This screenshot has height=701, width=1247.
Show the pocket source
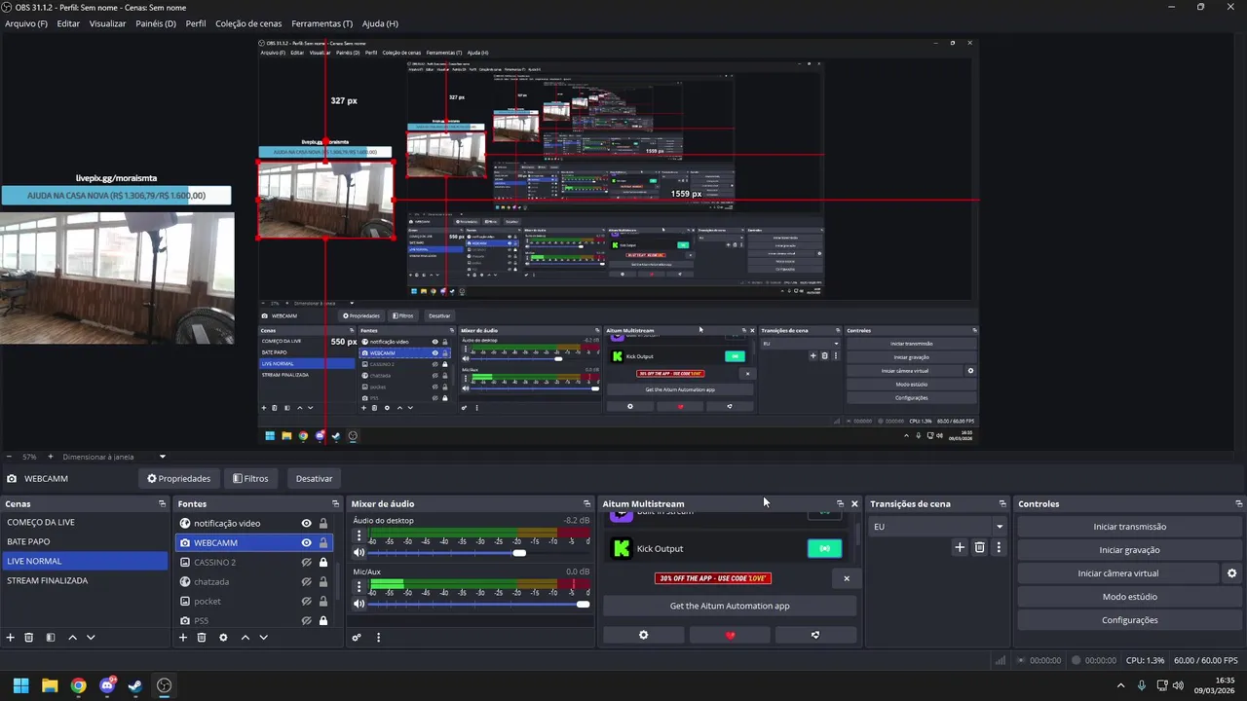pyautogui.click(x=306, y=601)
